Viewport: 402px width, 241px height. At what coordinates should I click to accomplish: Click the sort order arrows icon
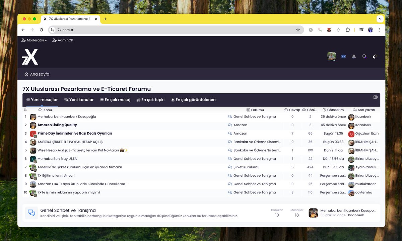25,110
